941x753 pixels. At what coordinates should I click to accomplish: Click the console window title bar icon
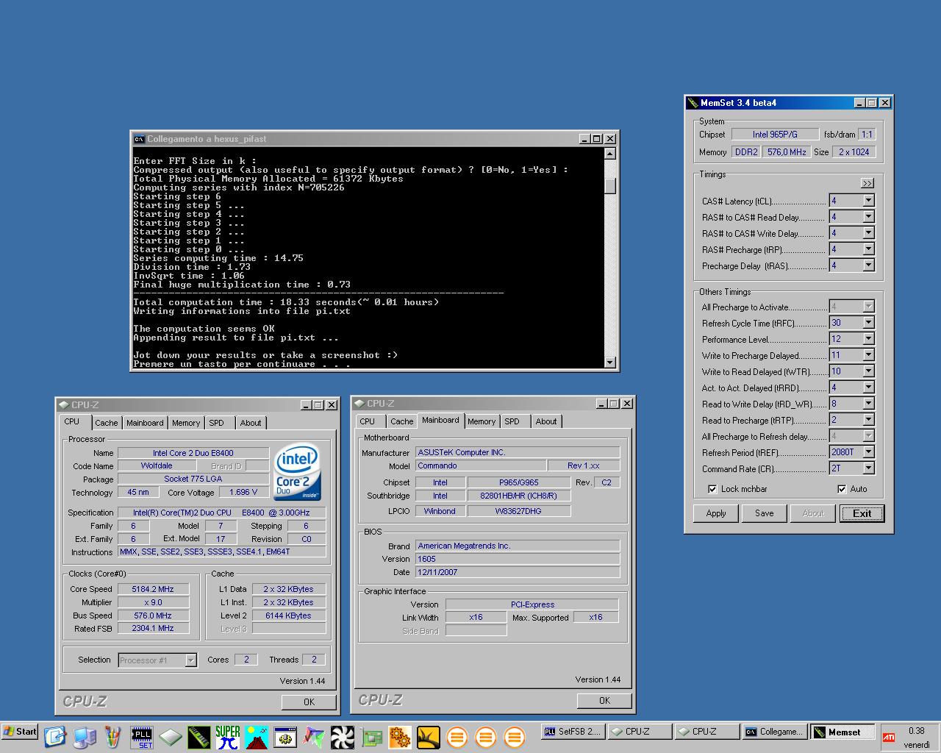139,139
